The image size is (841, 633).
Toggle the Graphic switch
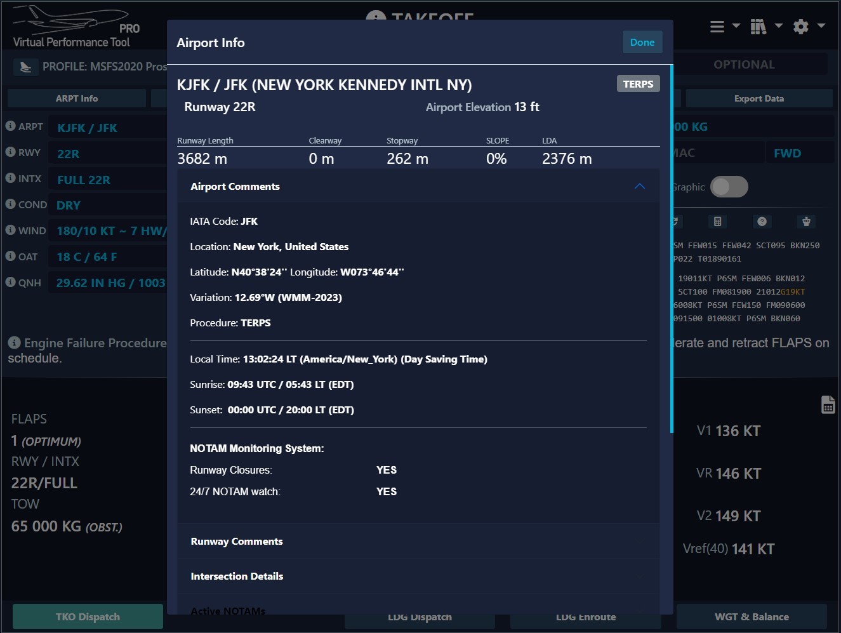pos(729,187)
